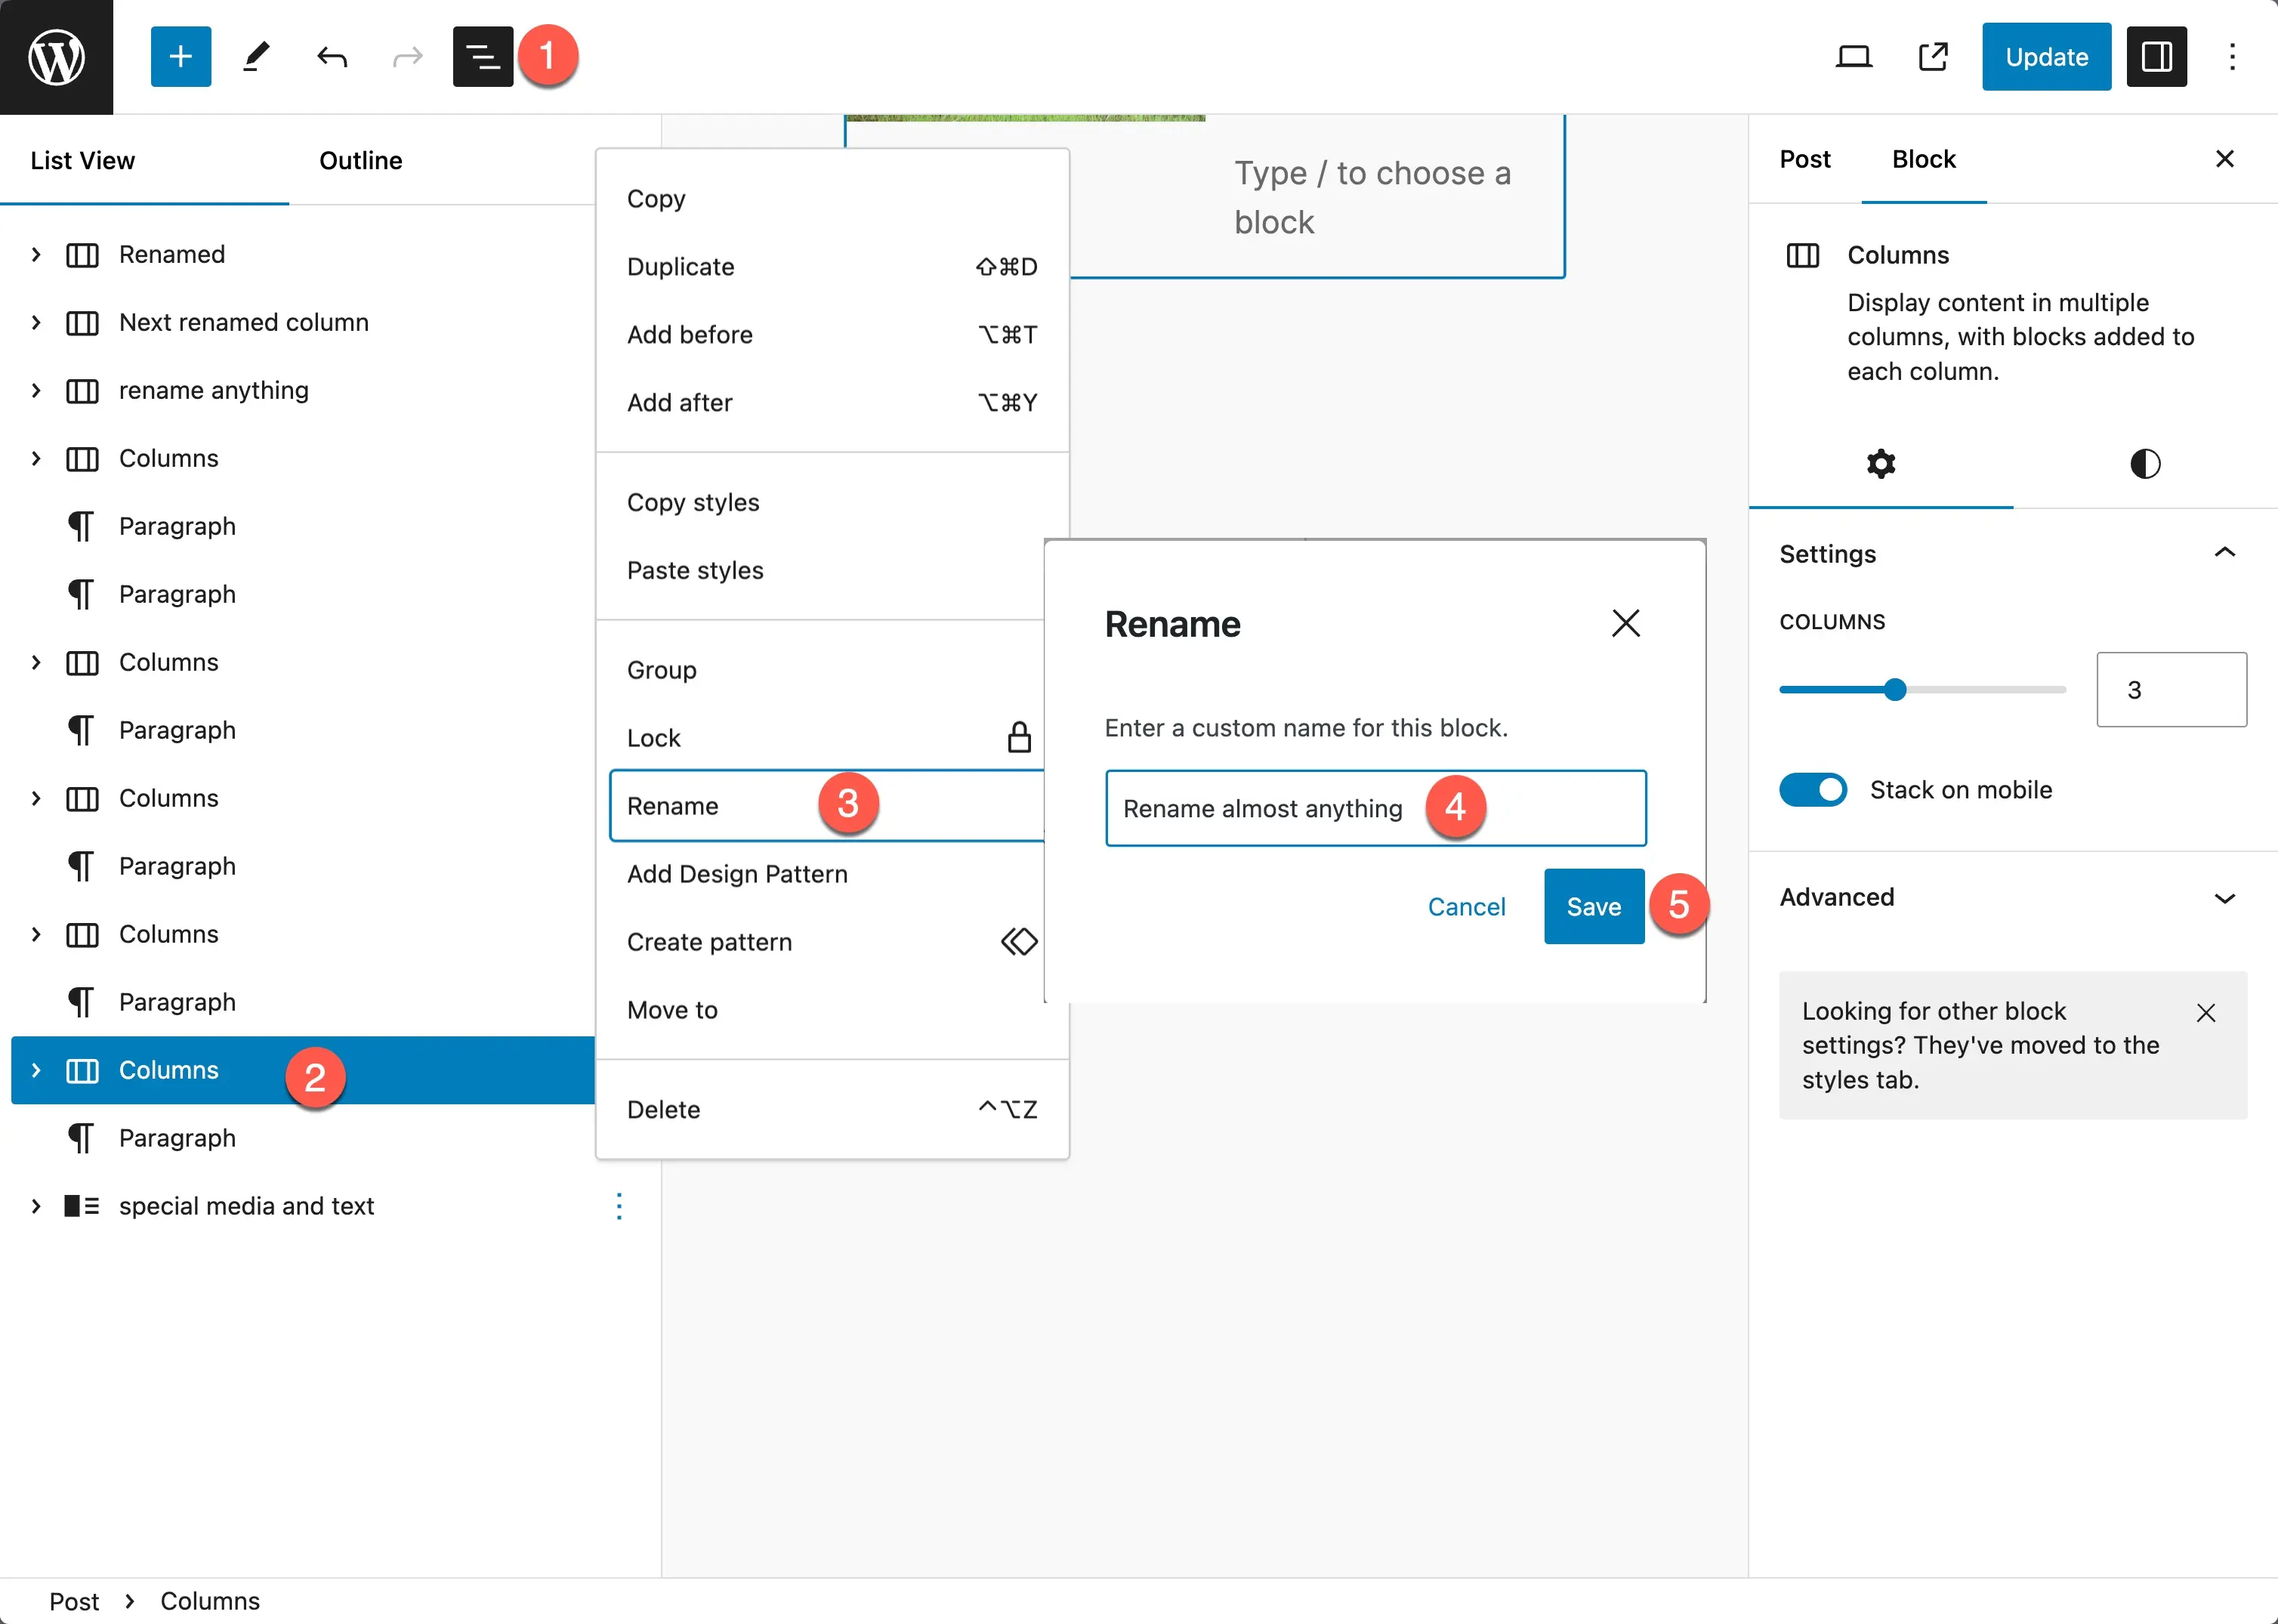
Task: Click the custom name input field
Action: pyautogui.click(x=1375, y=807)
